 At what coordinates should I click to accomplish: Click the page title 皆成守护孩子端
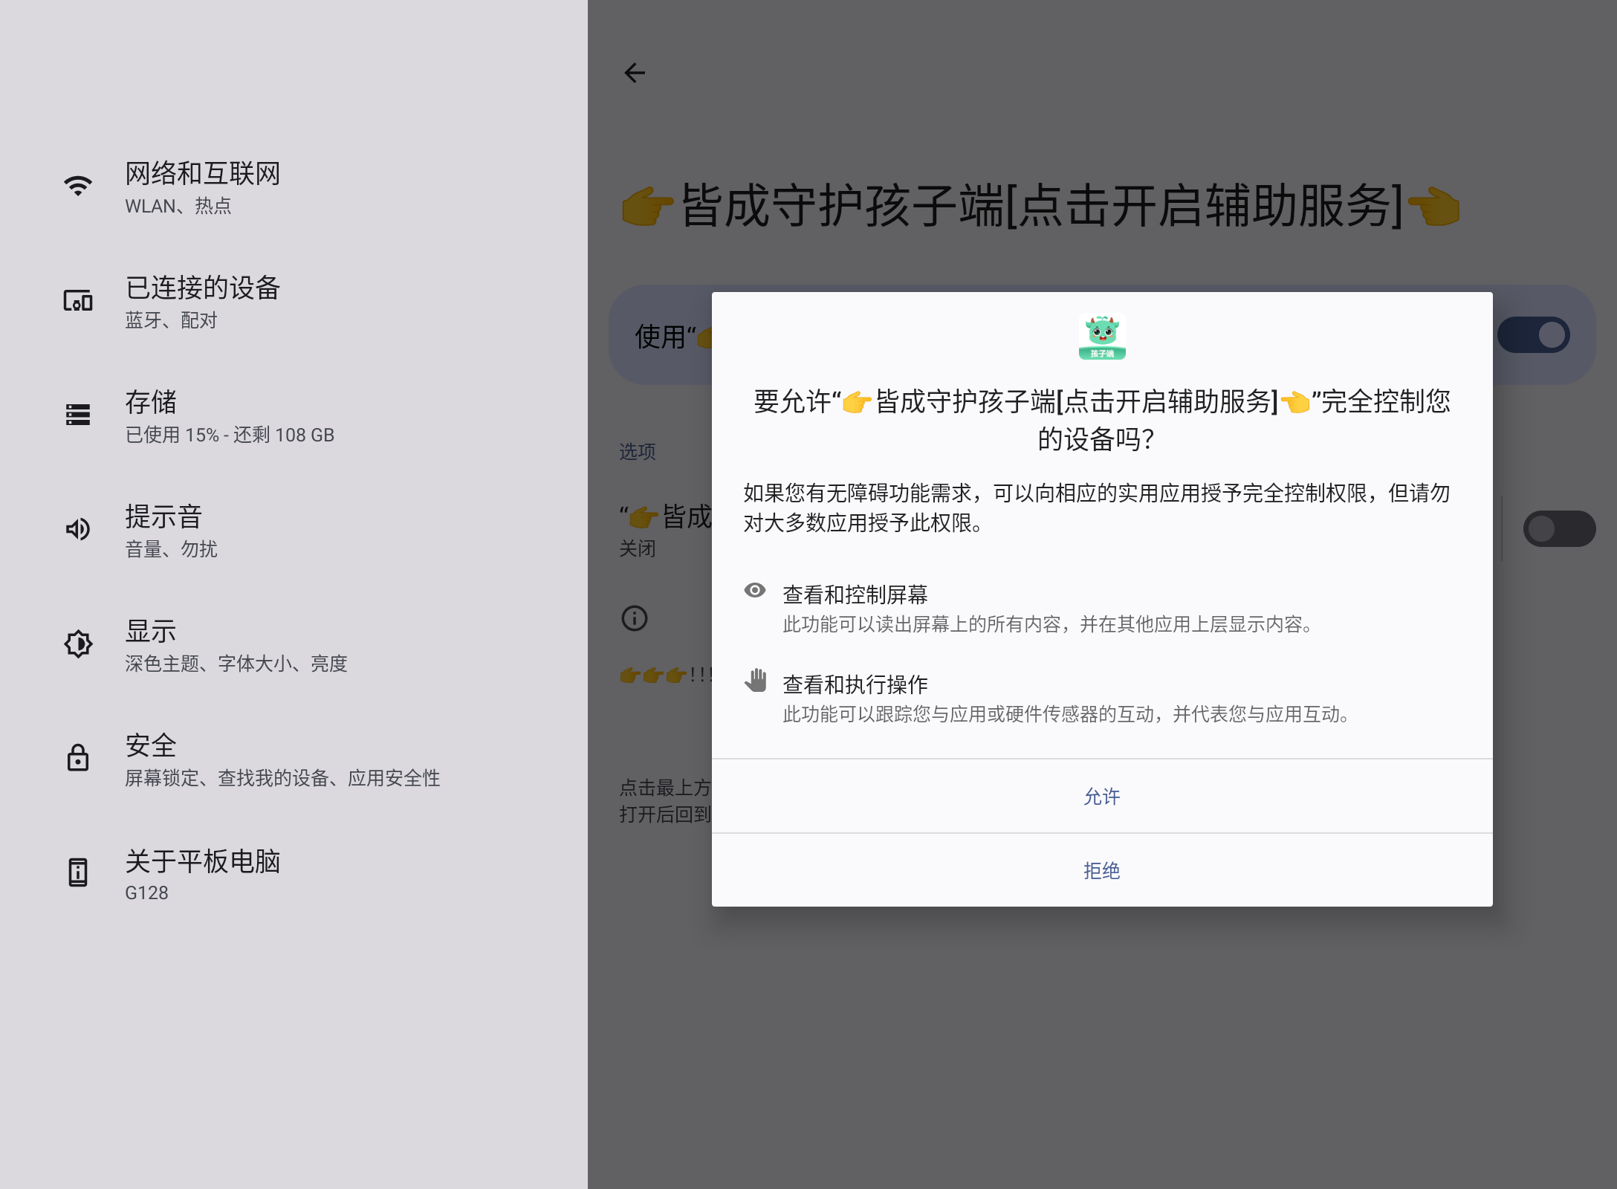click(x=1040, y=205)
